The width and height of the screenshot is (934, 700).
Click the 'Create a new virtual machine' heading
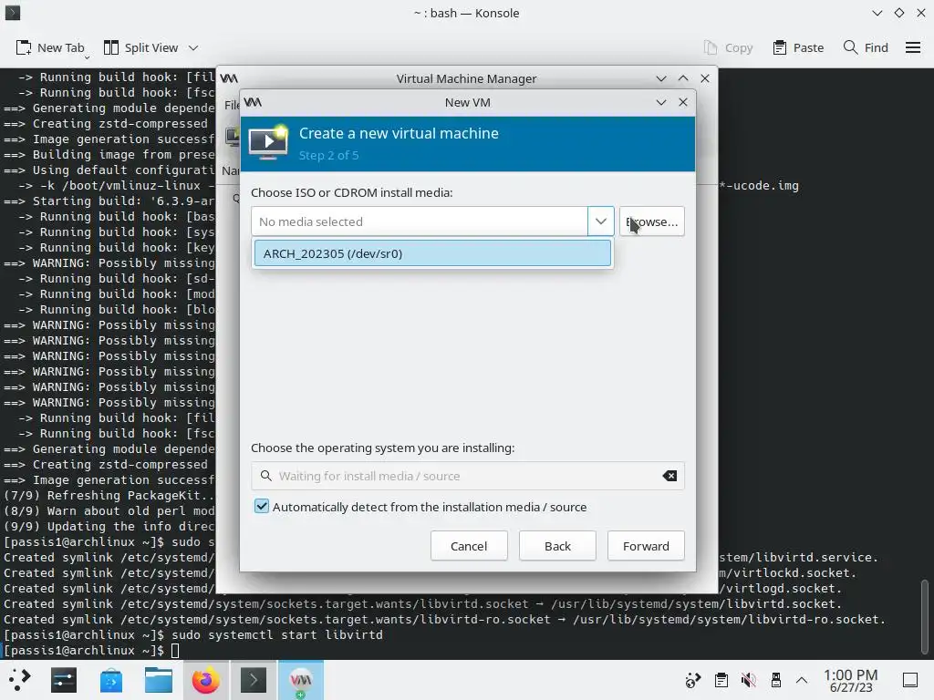(x=399, y=133)
